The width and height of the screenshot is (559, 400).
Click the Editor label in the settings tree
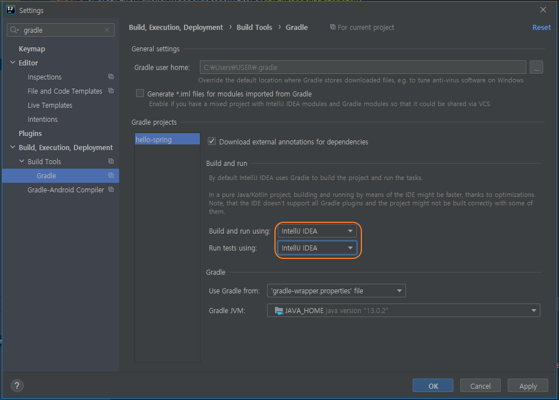pyautogui.click(x=28, y=63)
